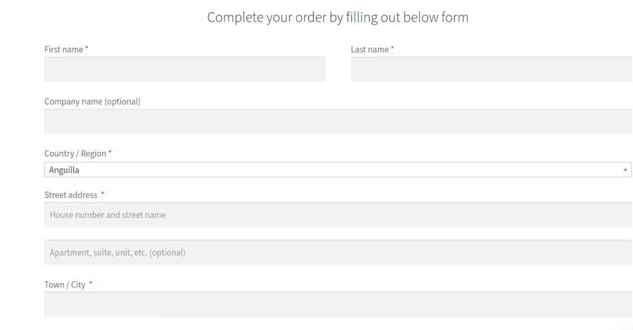Screen dimensions: 633x330
Task: Click the Last name label
Action: pyautogui.click(x=370, y=49)
